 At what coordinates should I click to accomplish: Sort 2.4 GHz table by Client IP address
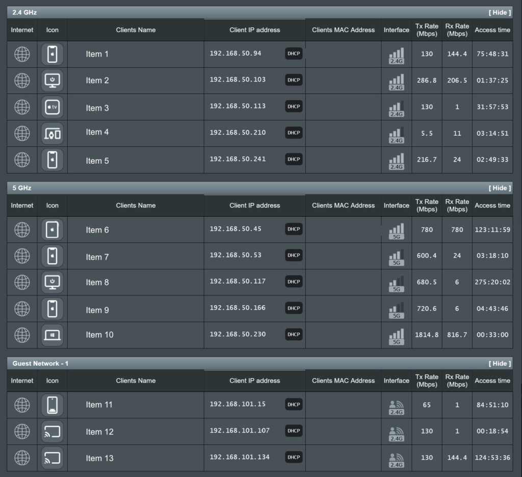point(255,30)
